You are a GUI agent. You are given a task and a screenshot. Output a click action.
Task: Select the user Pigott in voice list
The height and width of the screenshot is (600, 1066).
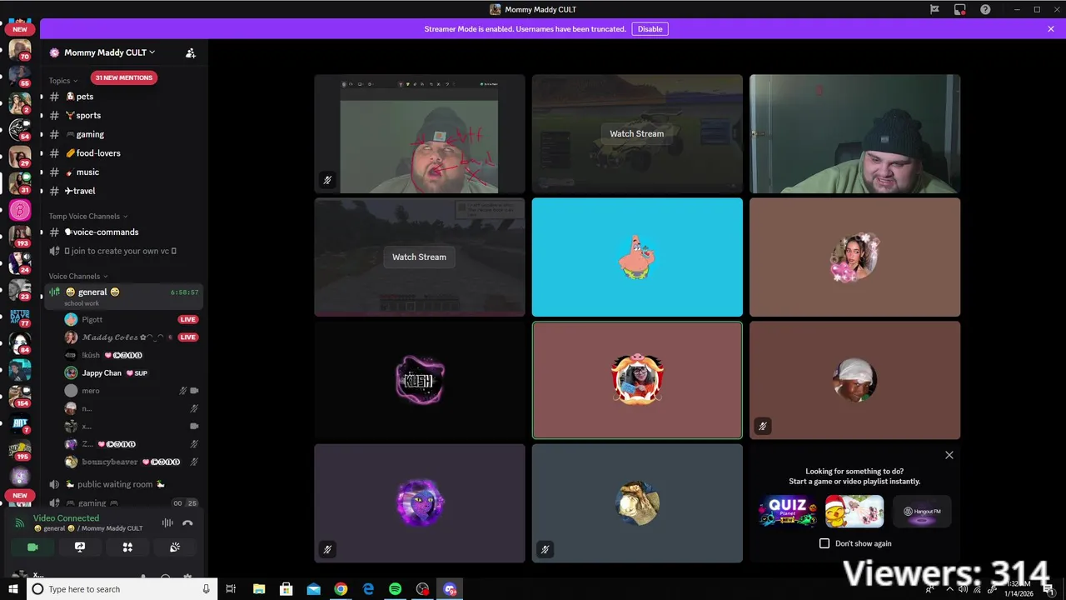tap(92, 319)
